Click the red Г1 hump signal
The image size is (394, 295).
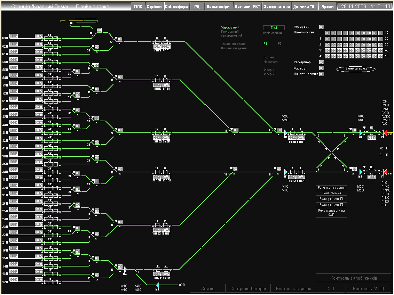pyautogui.click(x=385, y=172)
